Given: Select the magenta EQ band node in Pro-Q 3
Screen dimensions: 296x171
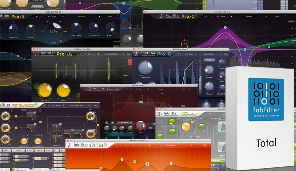Looking at the screenshot, I should click(225, 28).
